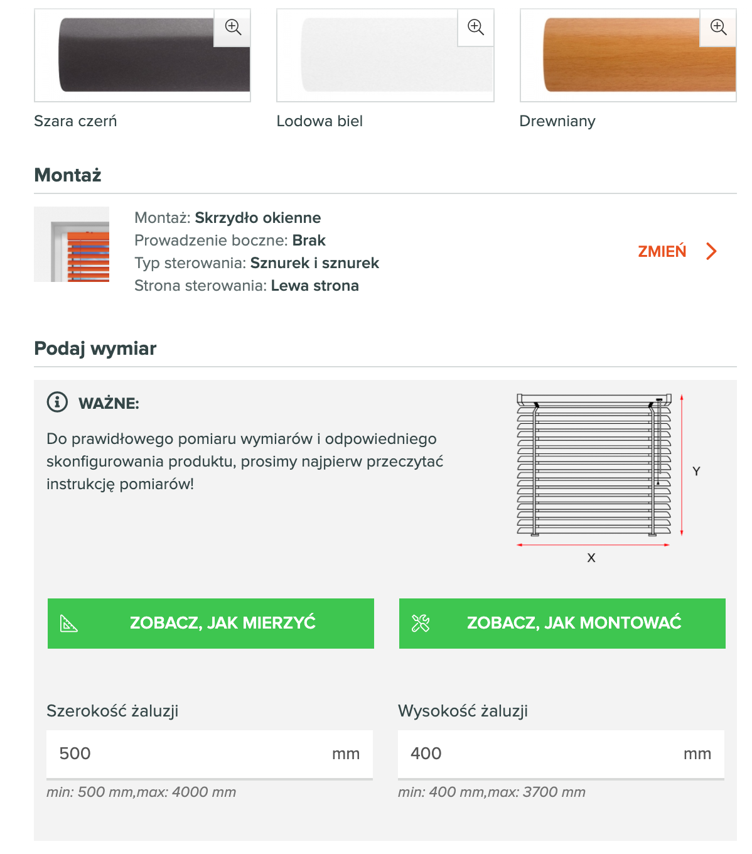Image resolution: width=752 pixels, height=854 pixels.
Task: Zoom in on Szara czerń swatch
Action: [233, 28]
